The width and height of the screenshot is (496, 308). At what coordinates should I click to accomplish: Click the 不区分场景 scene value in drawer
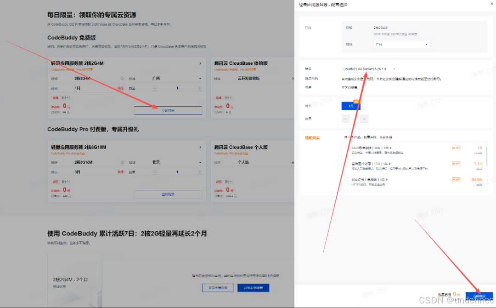coord(349,87)
